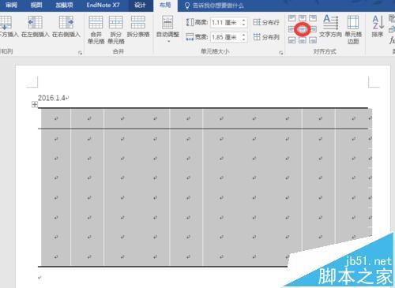
Task: Open the Cell Size dialog launcher
Action: [281, 53]
